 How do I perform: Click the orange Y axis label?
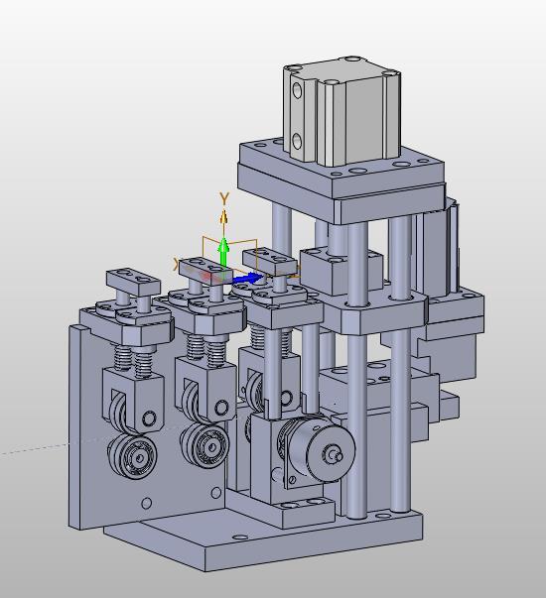(224, 198)
